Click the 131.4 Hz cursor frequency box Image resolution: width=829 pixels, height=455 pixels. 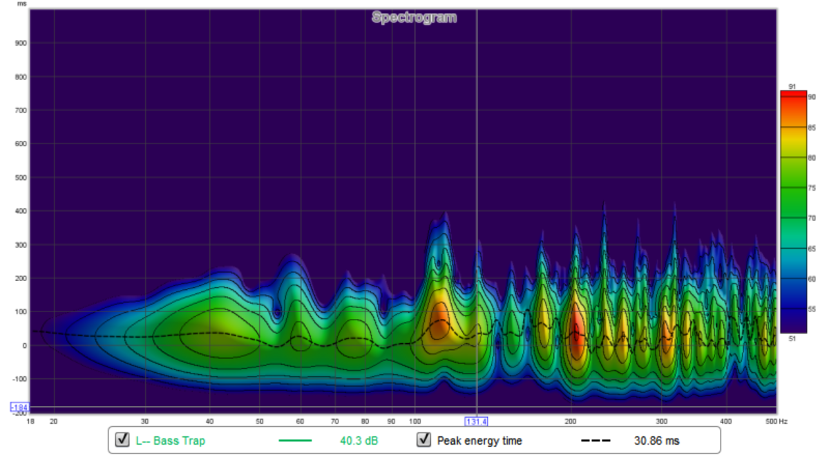(476, 420)
